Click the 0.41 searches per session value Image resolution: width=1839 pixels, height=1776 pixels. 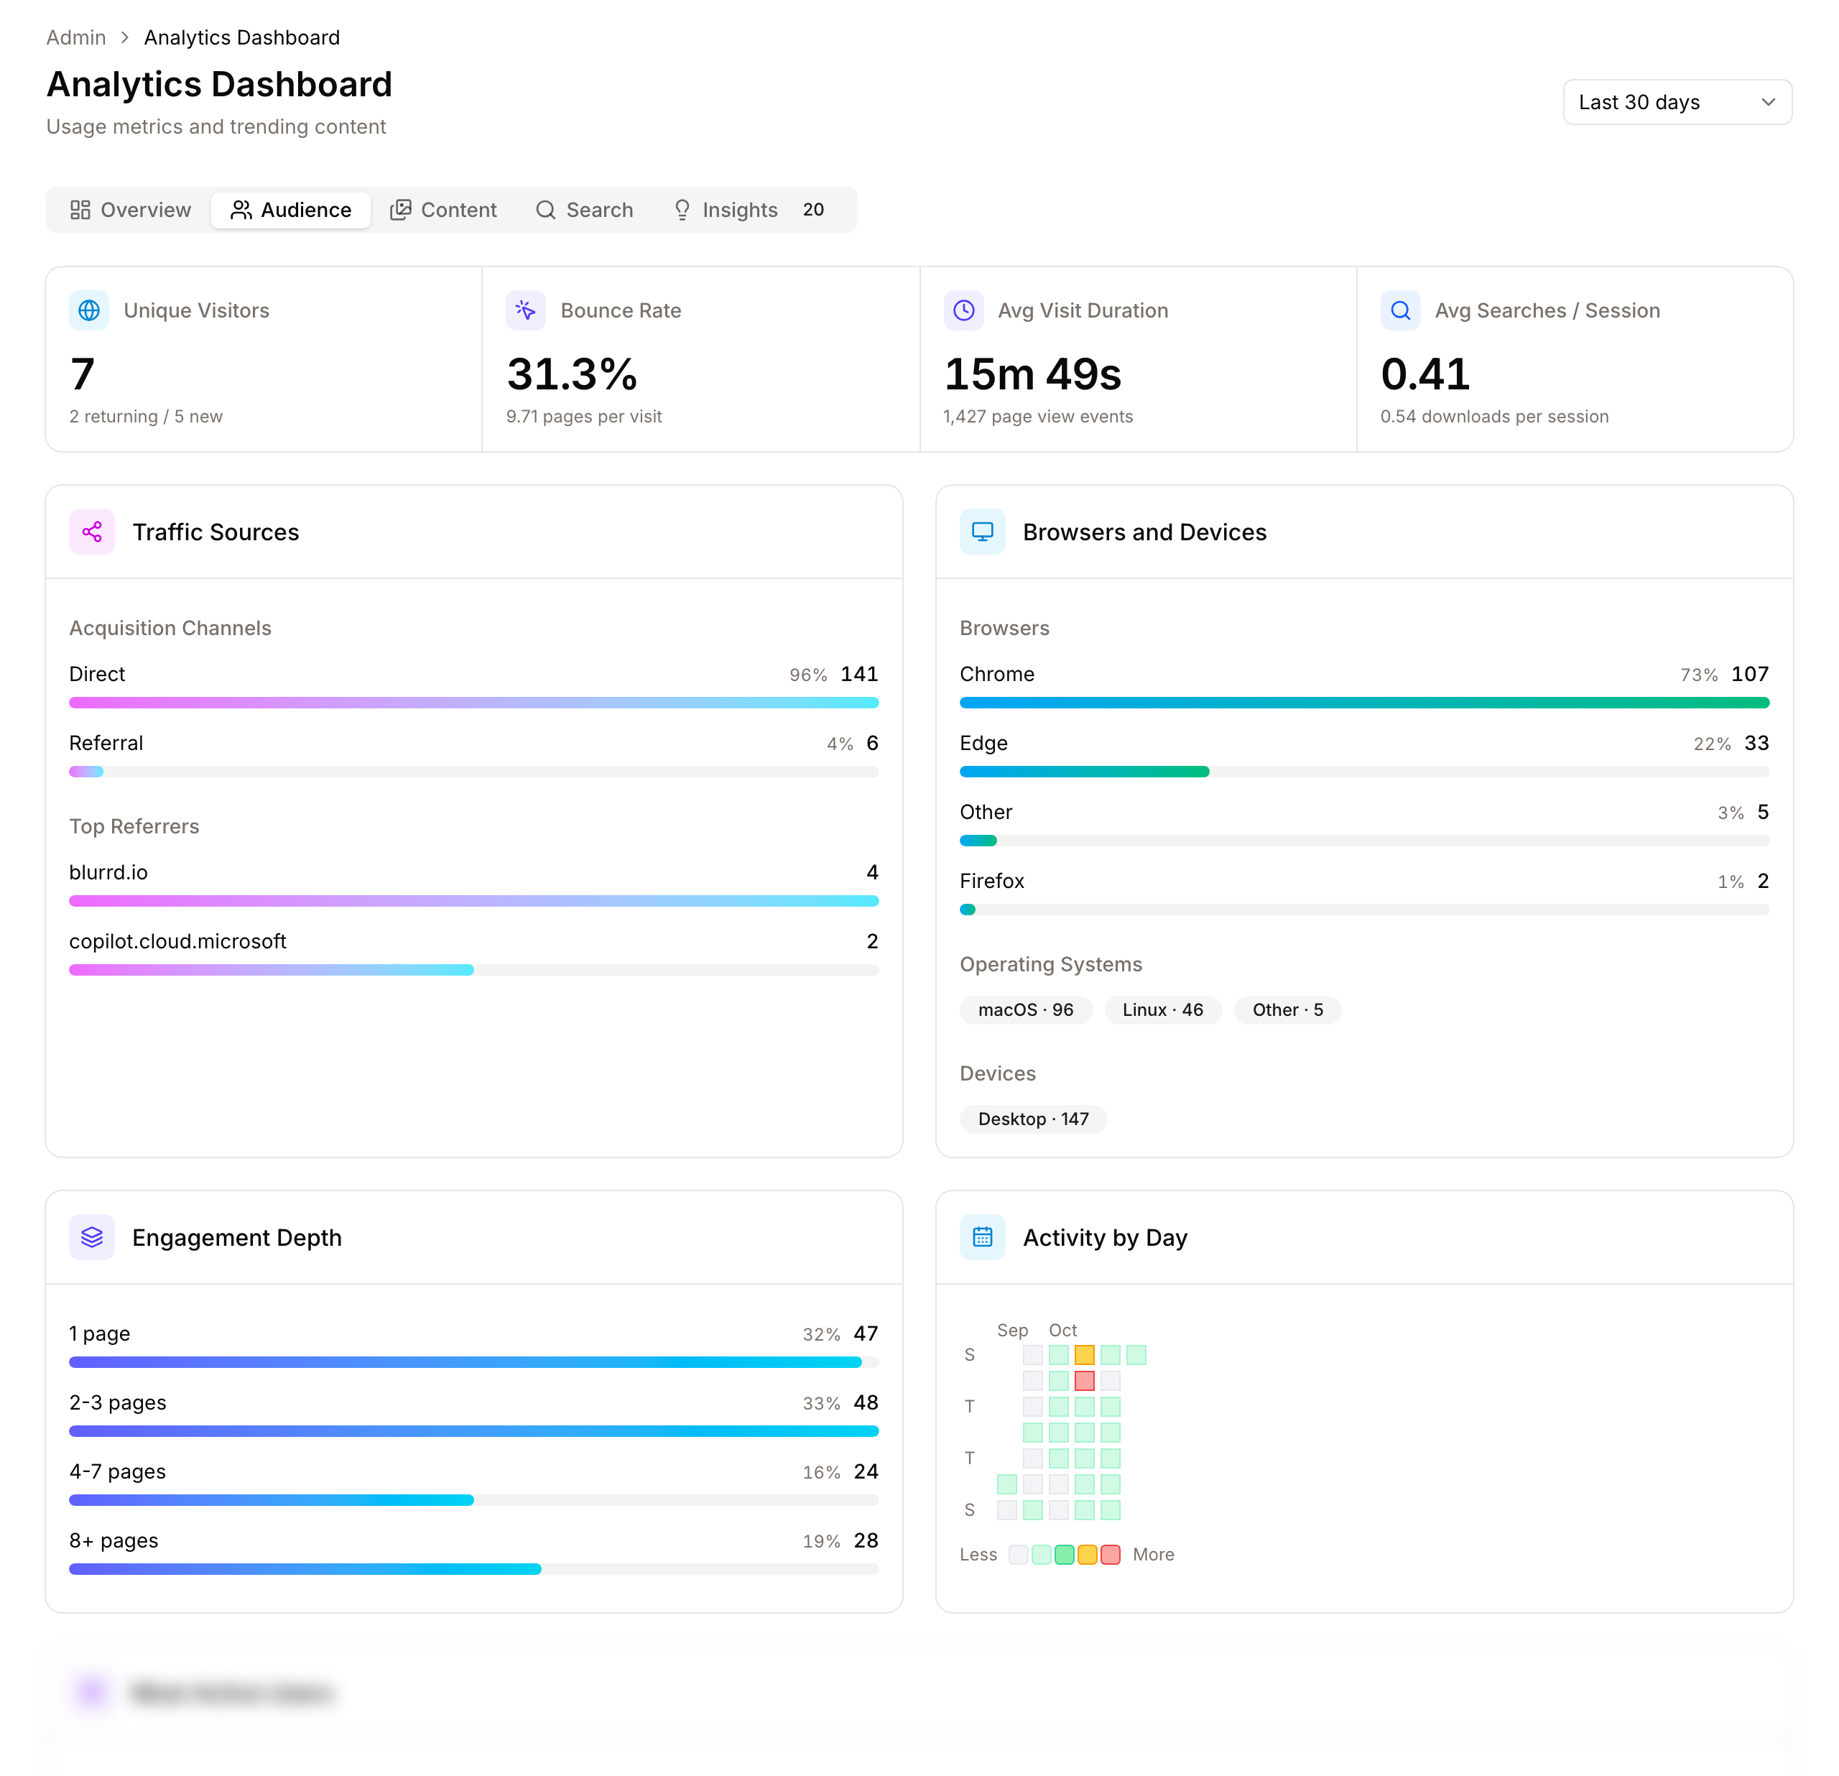click(x=1425, y=374)
